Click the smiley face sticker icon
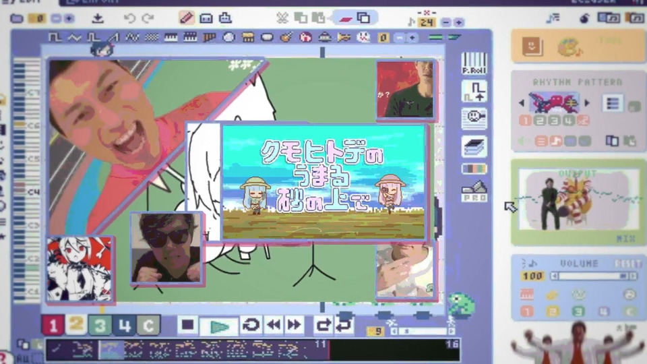647x364 pixels. click(532, 47)
